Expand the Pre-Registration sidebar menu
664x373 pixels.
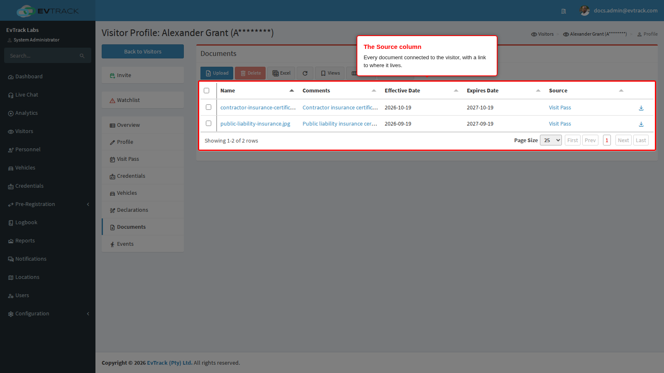pos(48,204)
